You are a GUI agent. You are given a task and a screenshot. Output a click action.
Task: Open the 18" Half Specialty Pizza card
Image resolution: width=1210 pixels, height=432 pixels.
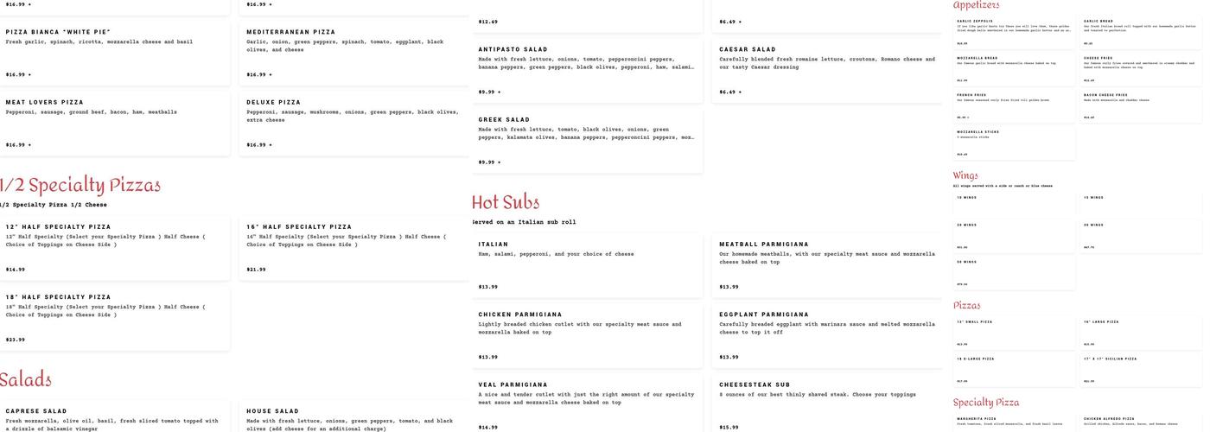(x=116, y=317)
